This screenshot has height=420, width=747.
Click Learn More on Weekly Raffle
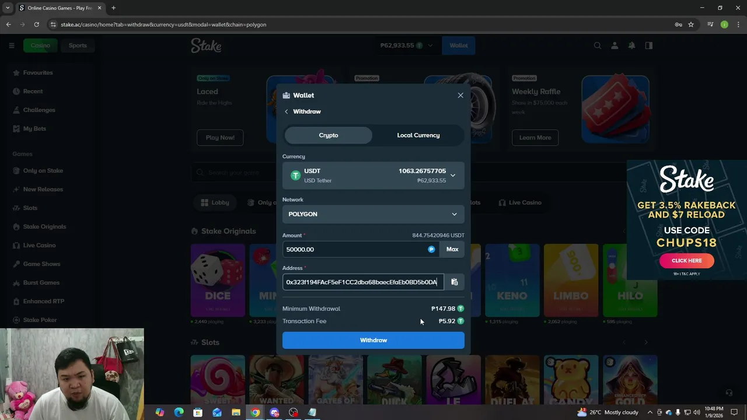(535, 138)
